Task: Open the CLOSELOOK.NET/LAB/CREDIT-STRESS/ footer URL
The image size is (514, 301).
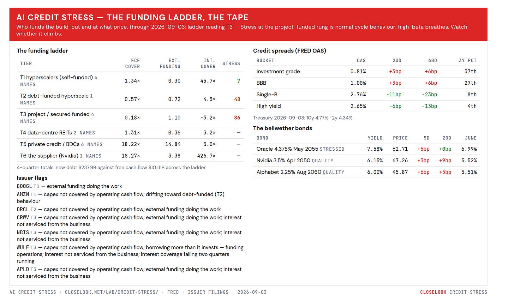Action: pos(112,292)
